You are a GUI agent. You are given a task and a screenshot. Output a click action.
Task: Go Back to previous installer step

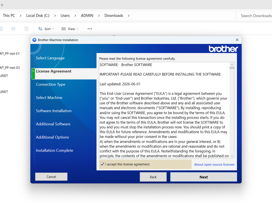153,177
